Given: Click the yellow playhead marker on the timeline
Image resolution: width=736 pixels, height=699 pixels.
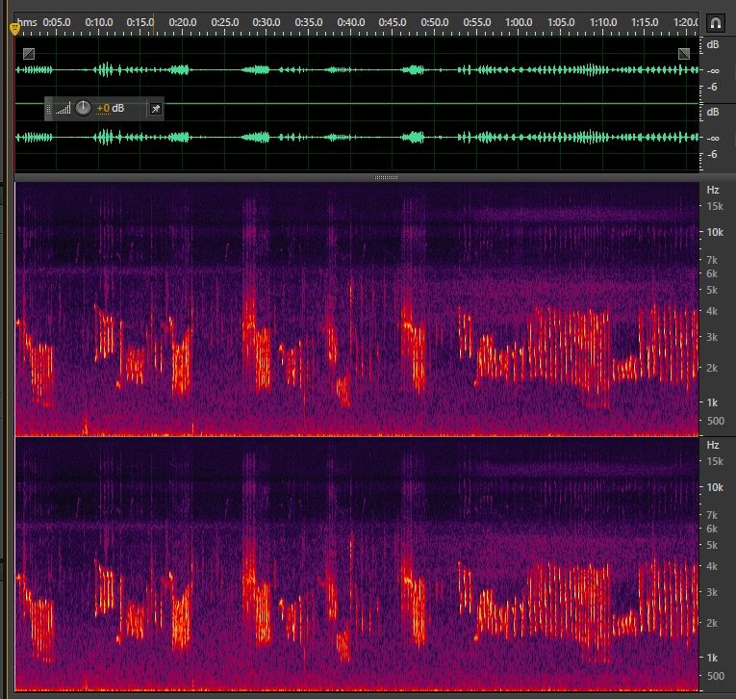Looking at the screenshot, I should [x=14, y=29].
